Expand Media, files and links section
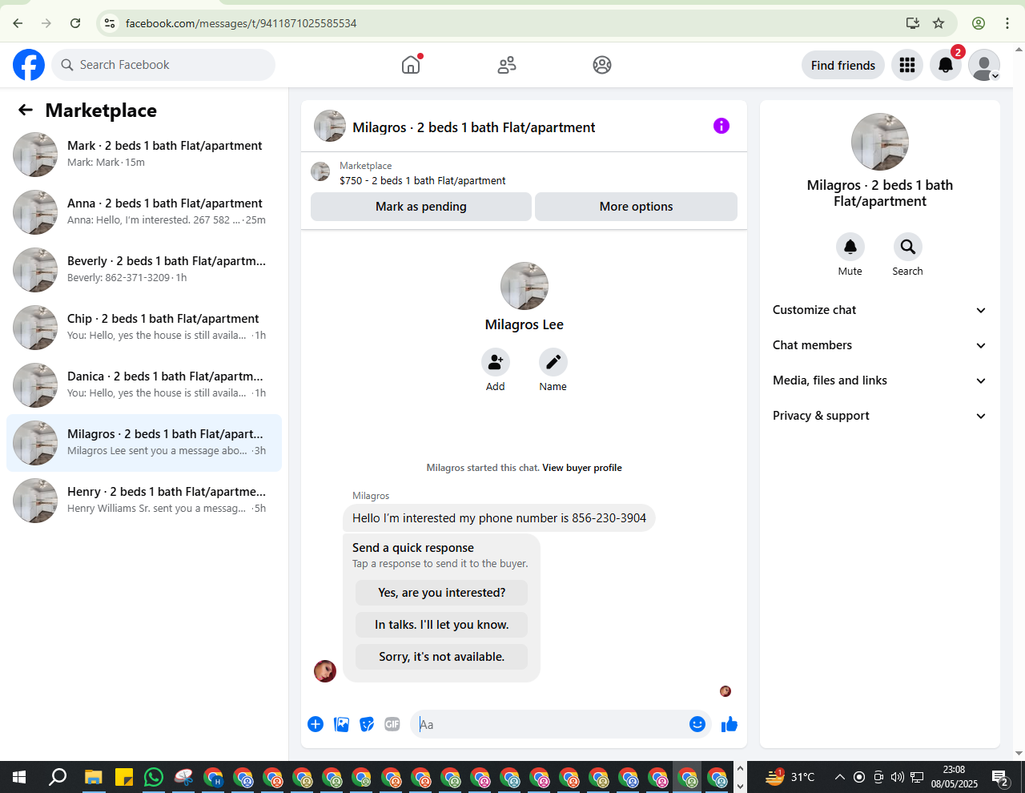The image size is (1025, 793). [880, 380]
